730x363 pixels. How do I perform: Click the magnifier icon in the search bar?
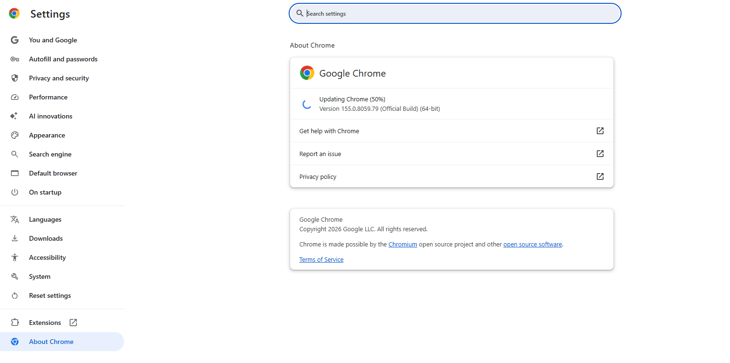[300, 13]
